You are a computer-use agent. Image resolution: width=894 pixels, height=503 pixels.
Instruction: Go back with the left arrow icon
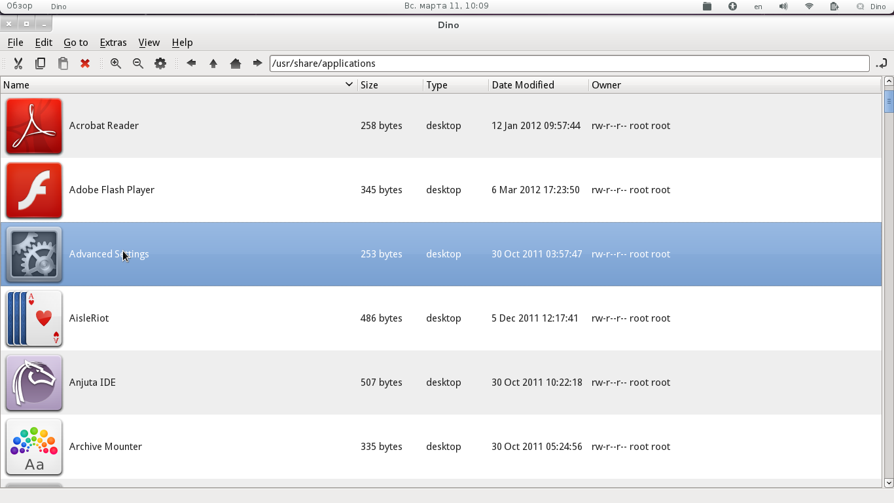191,64
